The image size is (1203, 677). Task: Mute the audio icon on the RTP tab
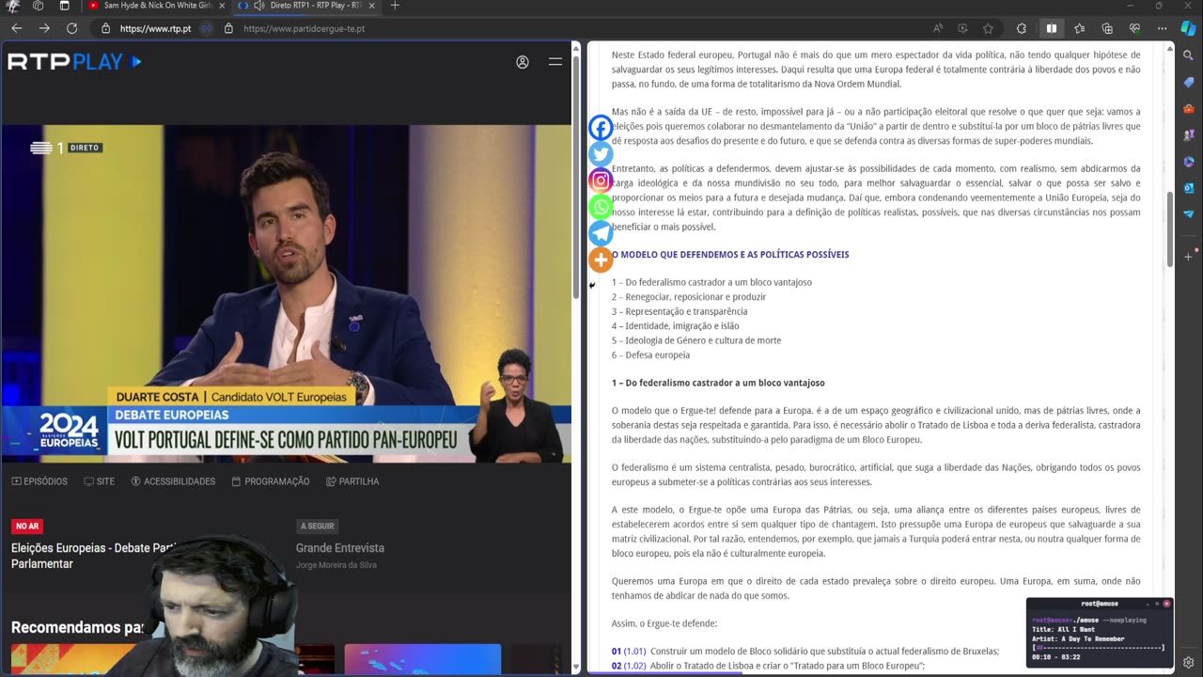pyautogui.click(x=258, y=6)
